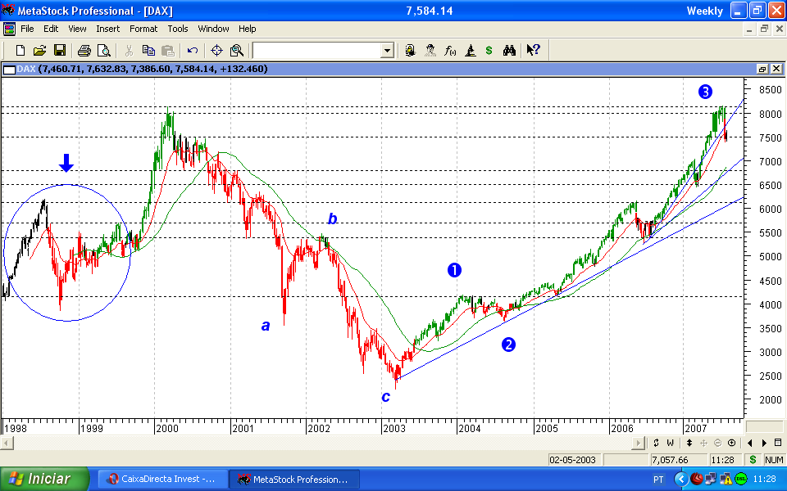The height and width of the screenshot is (491, 787).
Task: Switch to the CaixaDirecta Invest taskbar window
Action: pyautogui.click(x=161, y=479)
